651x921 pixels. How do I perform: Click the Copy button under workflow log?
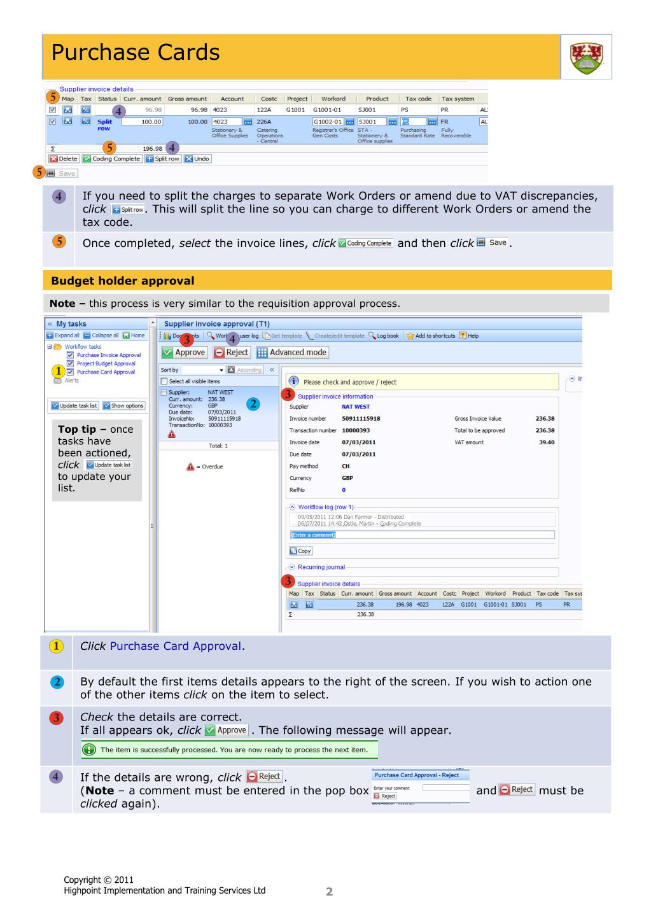pos(302,551)
